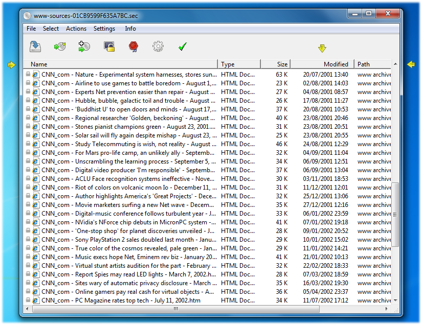
Task: Select the create new CD entry icon
Action: [83, 46]
